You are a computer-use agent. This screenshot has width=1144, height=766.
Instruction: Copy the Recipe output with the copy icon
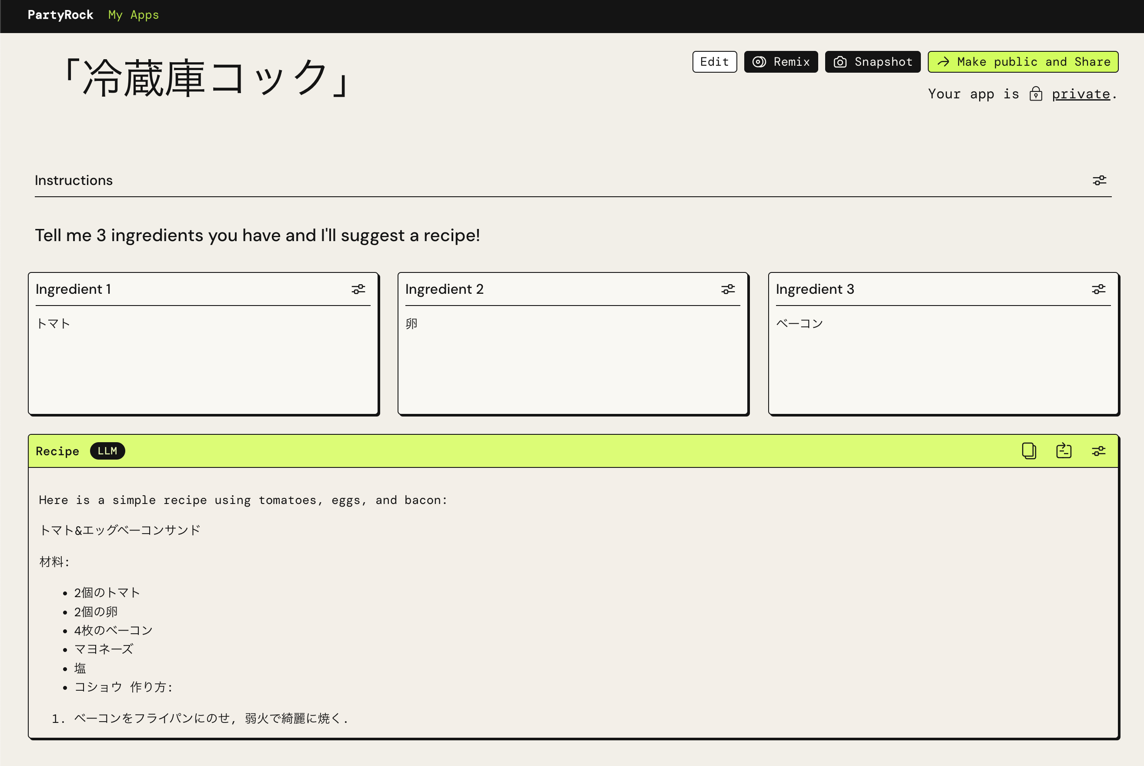coord(1029,450)
